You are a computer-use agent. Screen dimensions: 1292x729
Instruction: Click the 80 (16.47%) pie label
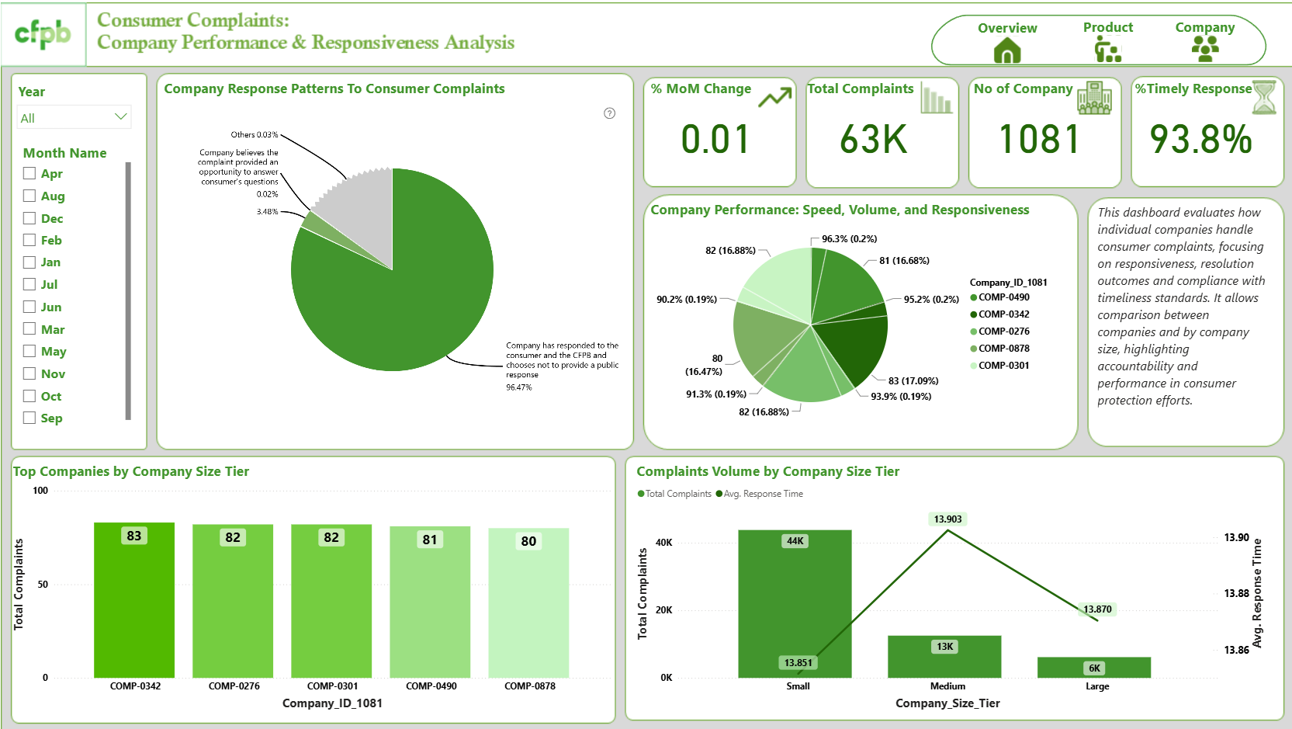click(704, 365)
